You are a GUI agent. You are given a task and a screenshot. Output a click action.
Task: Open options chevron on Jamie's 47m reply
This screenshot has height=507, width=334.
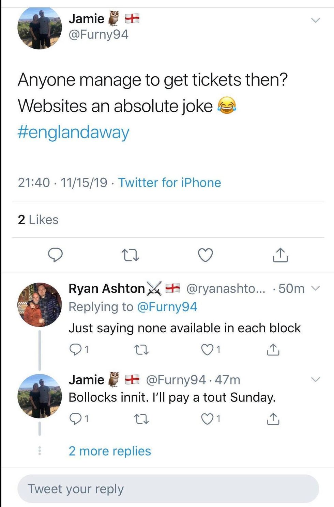(316, 380)
